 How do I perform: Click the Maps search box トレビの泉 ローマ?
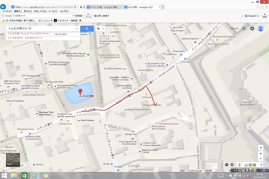click(40, 29)
